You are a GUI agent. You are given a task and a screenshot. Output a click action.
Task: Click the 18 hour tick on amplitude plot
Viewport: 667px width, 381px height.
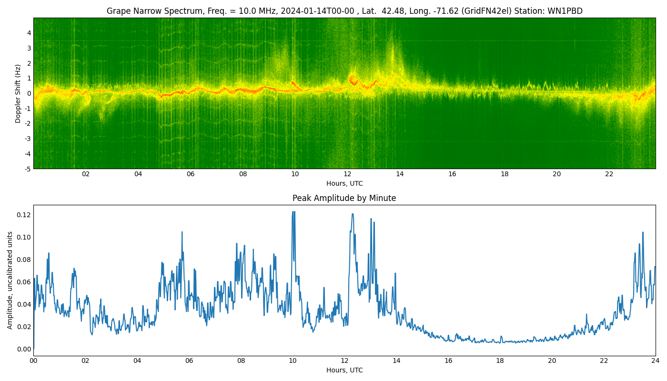pyautogui.click(x=500, y=361)
